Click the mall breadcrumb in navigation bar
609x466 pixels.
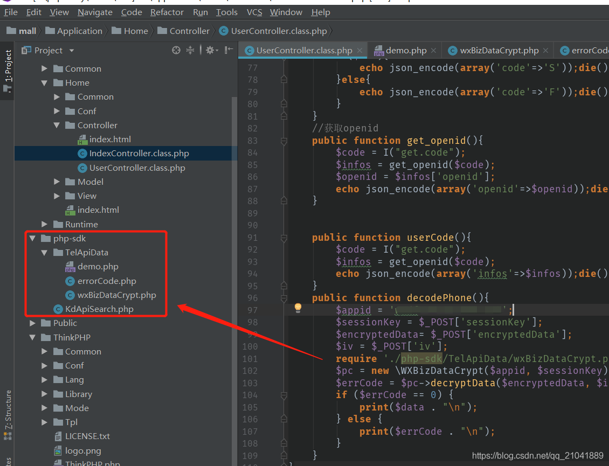pos(22,31)
